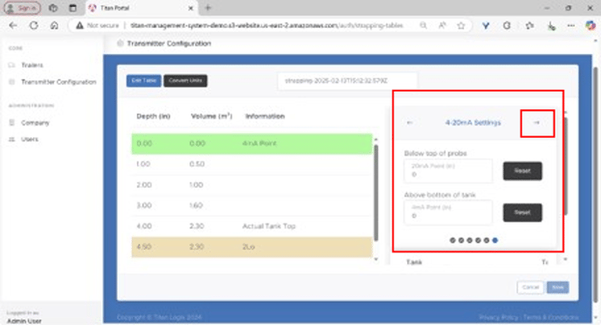The width and height of the screenshot is (601, 325).
Task: Add page to favorites with the star icon
Action: 460,25
